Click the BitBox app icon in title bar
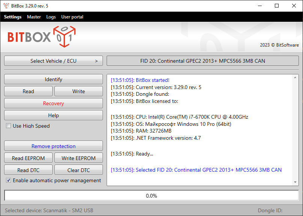The width and height of the screenshot is (303, 216). pyautogui.click(x=6, y=6)
